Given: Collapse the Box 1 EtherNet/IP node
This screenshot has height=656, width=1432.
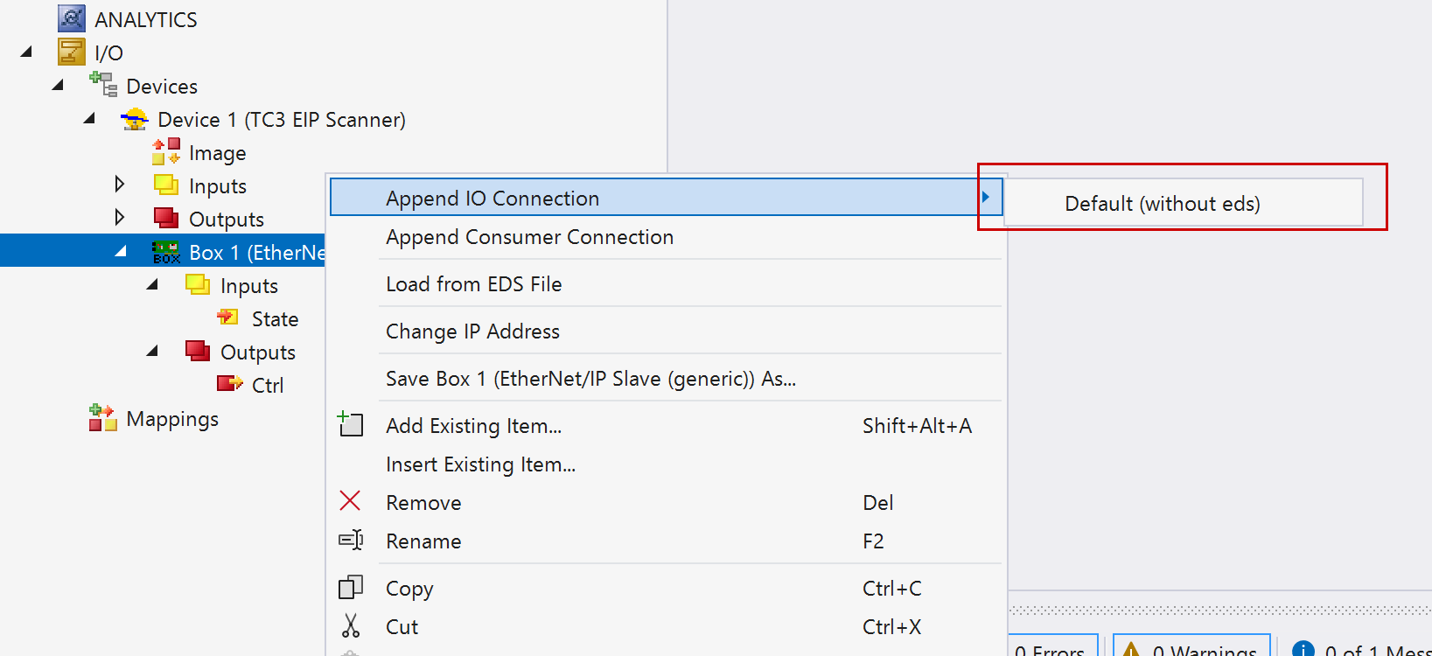Looking at the screenshot, I should (121, 252).
